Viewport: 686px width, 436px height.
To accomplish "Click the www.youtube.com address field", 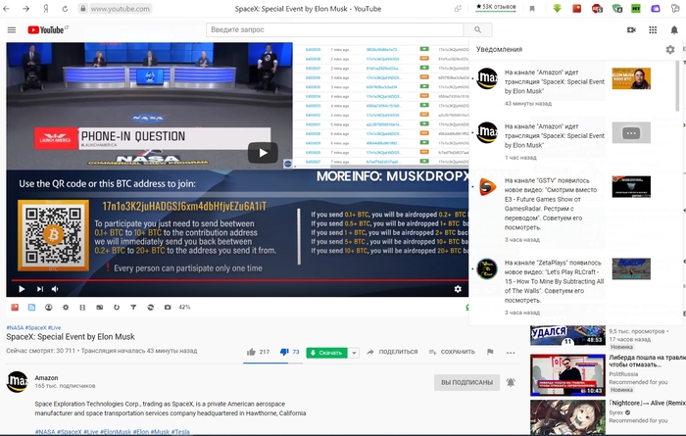I will 120,9.
